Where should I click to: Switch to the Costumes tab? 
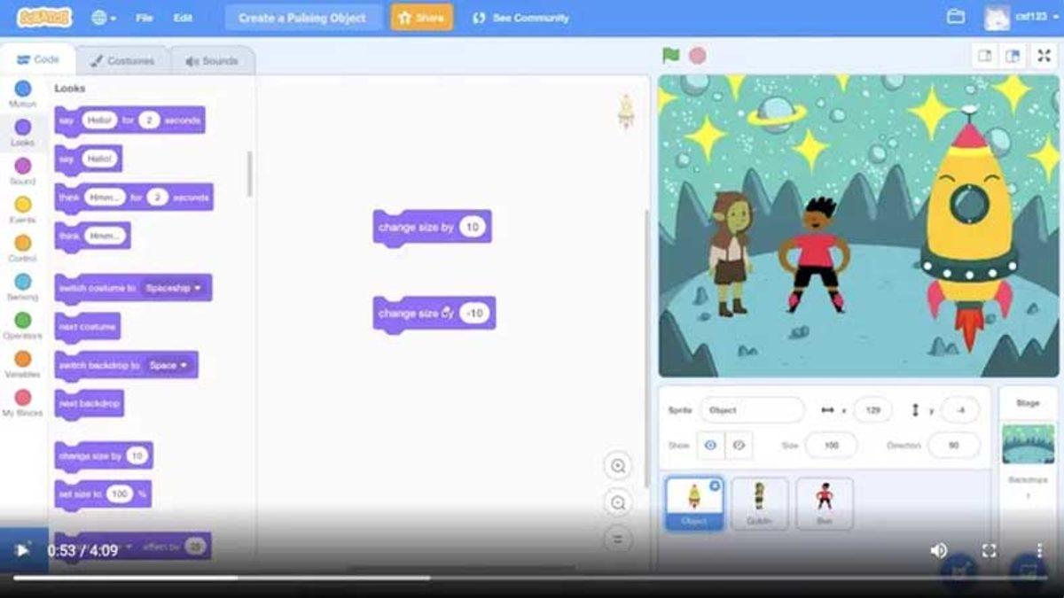click(122, 61)
